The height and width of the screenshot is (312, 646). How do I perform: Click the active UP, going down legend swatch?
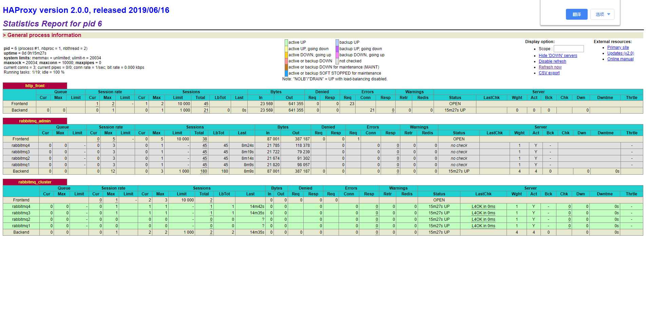pos(286,48)
